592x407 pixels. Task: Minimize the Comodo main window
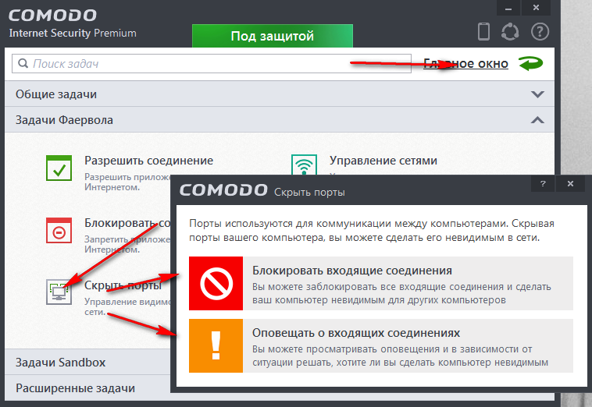(x=508, y=8)
